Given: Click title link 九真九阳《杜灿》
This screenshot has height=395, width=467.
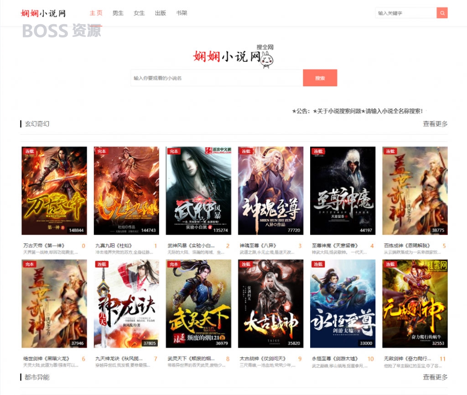Looking at the screenshot, I should click(x=114, y=246).
